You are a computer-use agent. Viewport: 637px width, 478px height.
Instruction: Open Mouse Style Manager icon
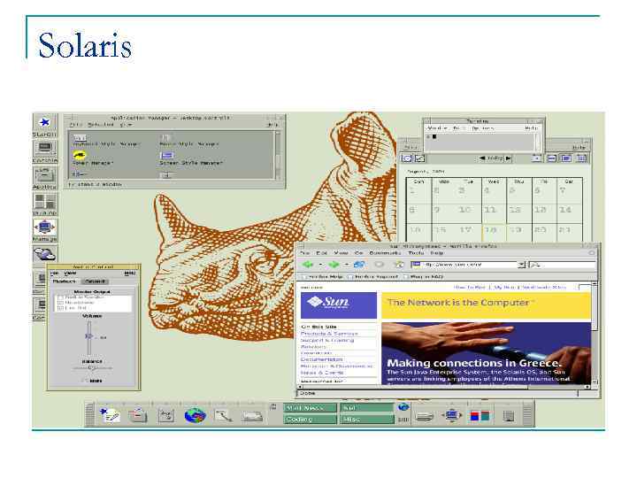[165, 138]
